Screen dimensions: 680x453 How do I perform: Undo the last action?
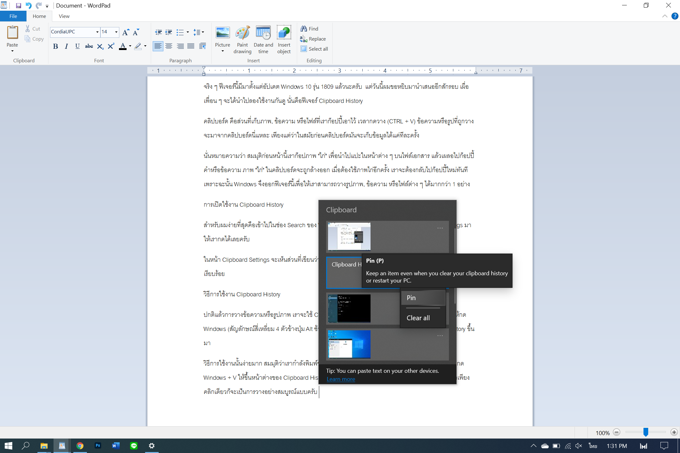[x=28, y=5]
